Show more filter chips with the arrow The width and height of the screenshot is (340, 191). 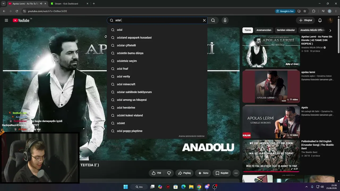pyautogui.click(x=330, y=30)
